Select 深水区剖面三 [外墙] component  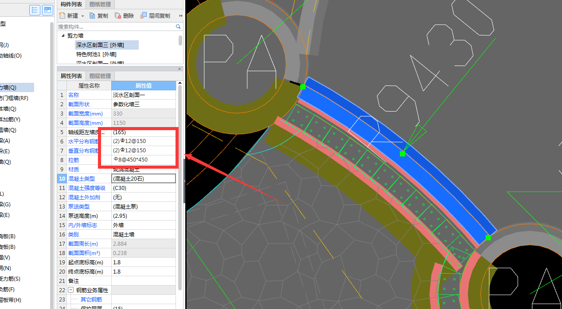pos(100,45)
